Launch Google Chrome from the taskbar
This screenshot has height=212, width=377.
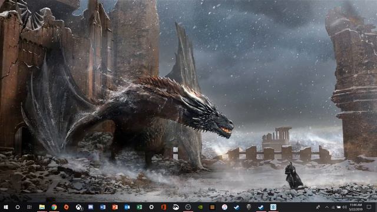pos(54,207)
